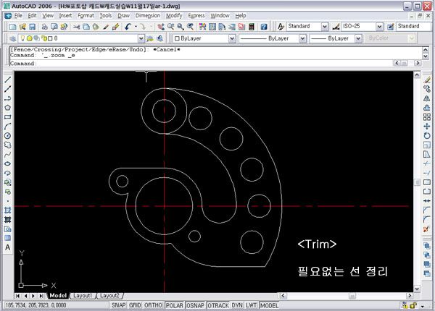
Task: Open the ByLayer color dropdown
Action: (x=232, y=38)
